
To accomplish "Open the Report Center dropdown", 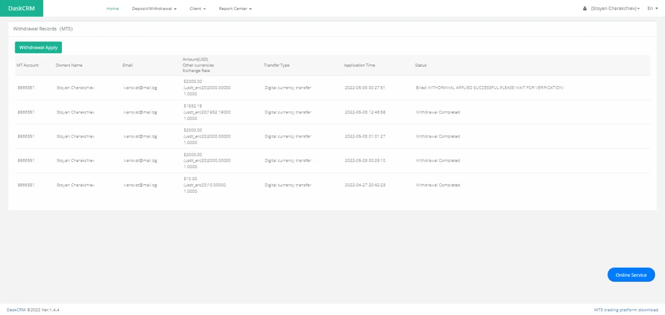I will click(235, 9).
